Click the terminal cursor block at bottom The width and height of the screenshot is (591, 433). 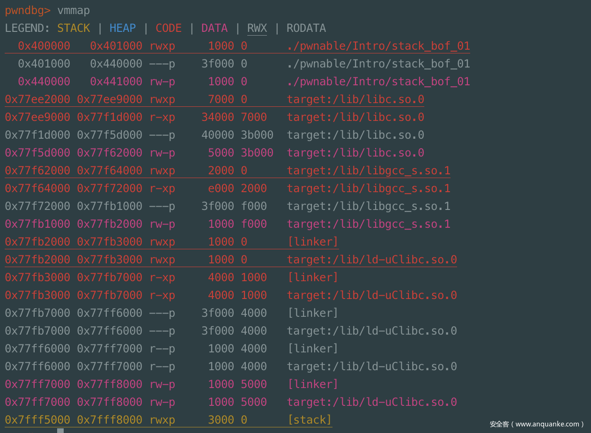60,431
